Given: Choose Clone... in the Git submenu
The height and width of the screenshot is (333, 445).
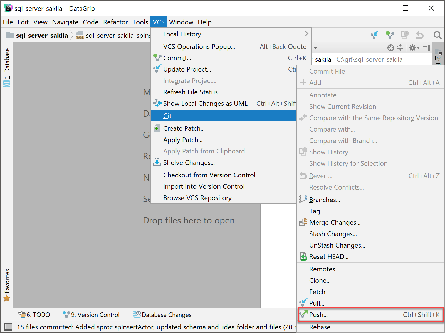Looking at the screenshot, I should pyautogui.click(x=370, y=281).
